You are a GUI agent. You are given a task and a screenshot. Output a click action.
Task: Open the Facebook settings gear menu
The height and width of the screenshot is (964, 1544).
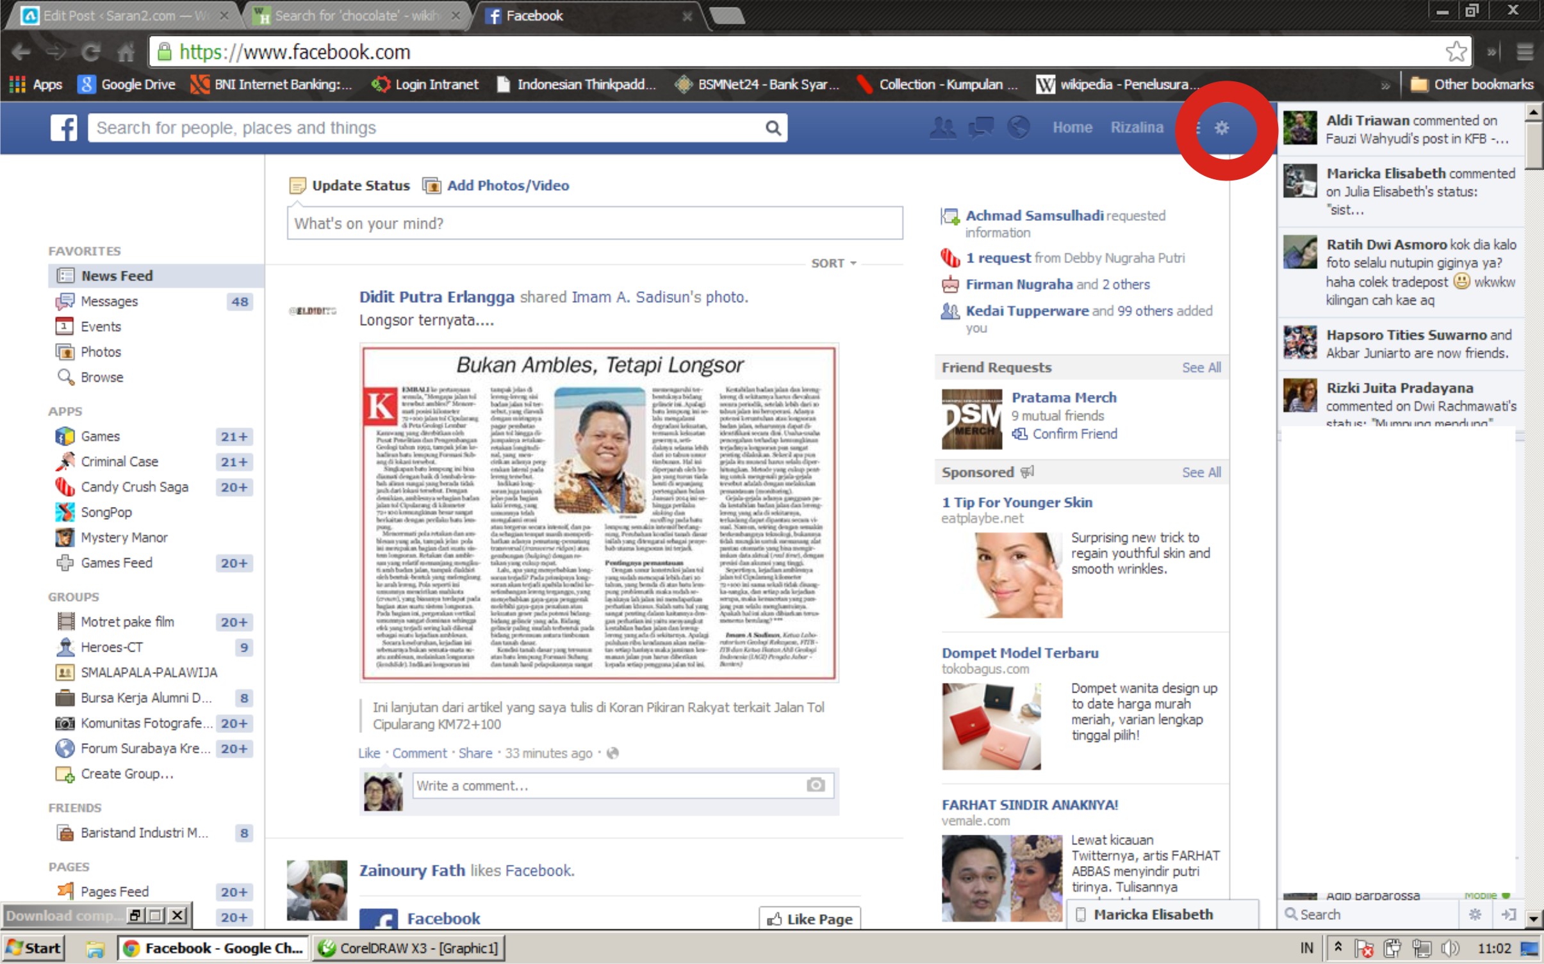click(x=1222, y=128)
